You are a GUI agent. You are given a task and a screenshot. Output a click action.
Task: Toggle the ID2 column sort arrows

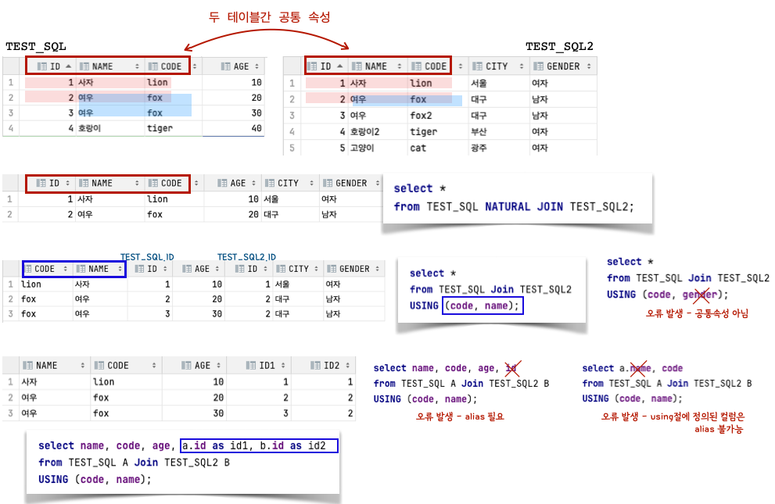pyautogui.click(x=348, y=365)
